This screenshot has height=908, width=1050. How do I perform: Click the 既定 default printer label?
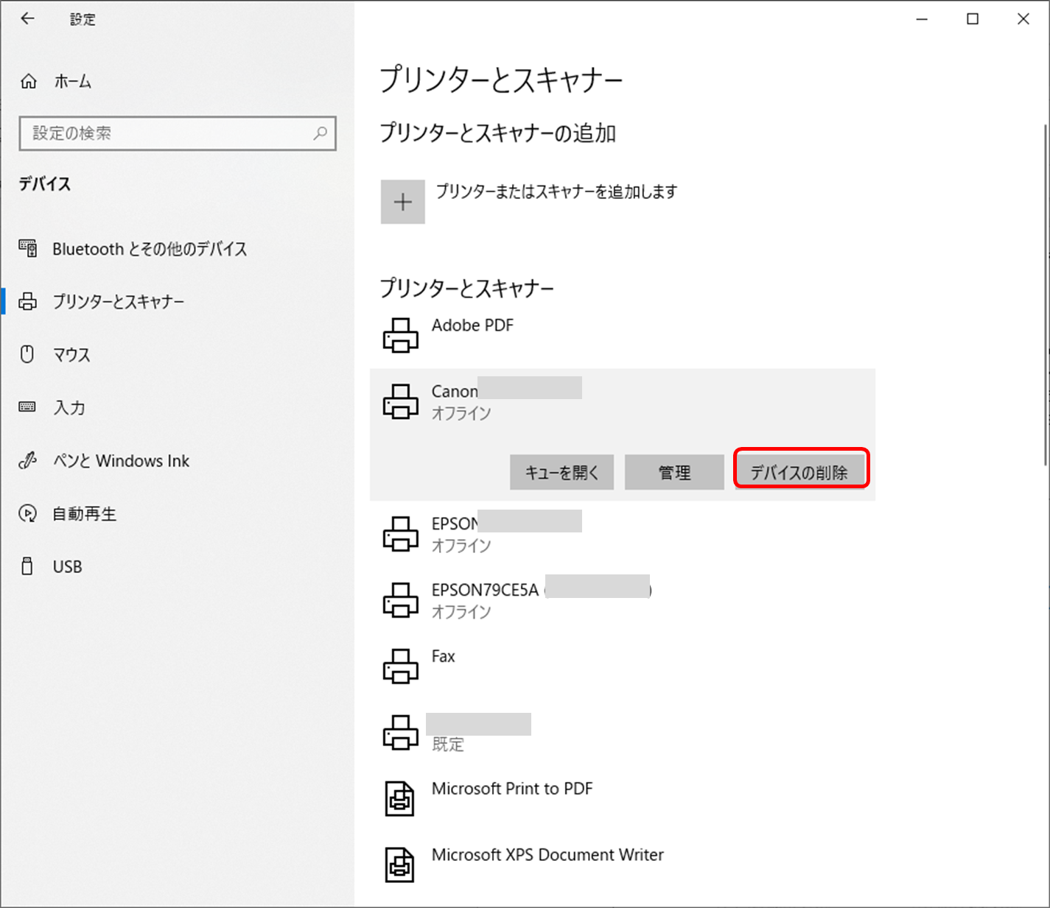[x=448, y=745]
